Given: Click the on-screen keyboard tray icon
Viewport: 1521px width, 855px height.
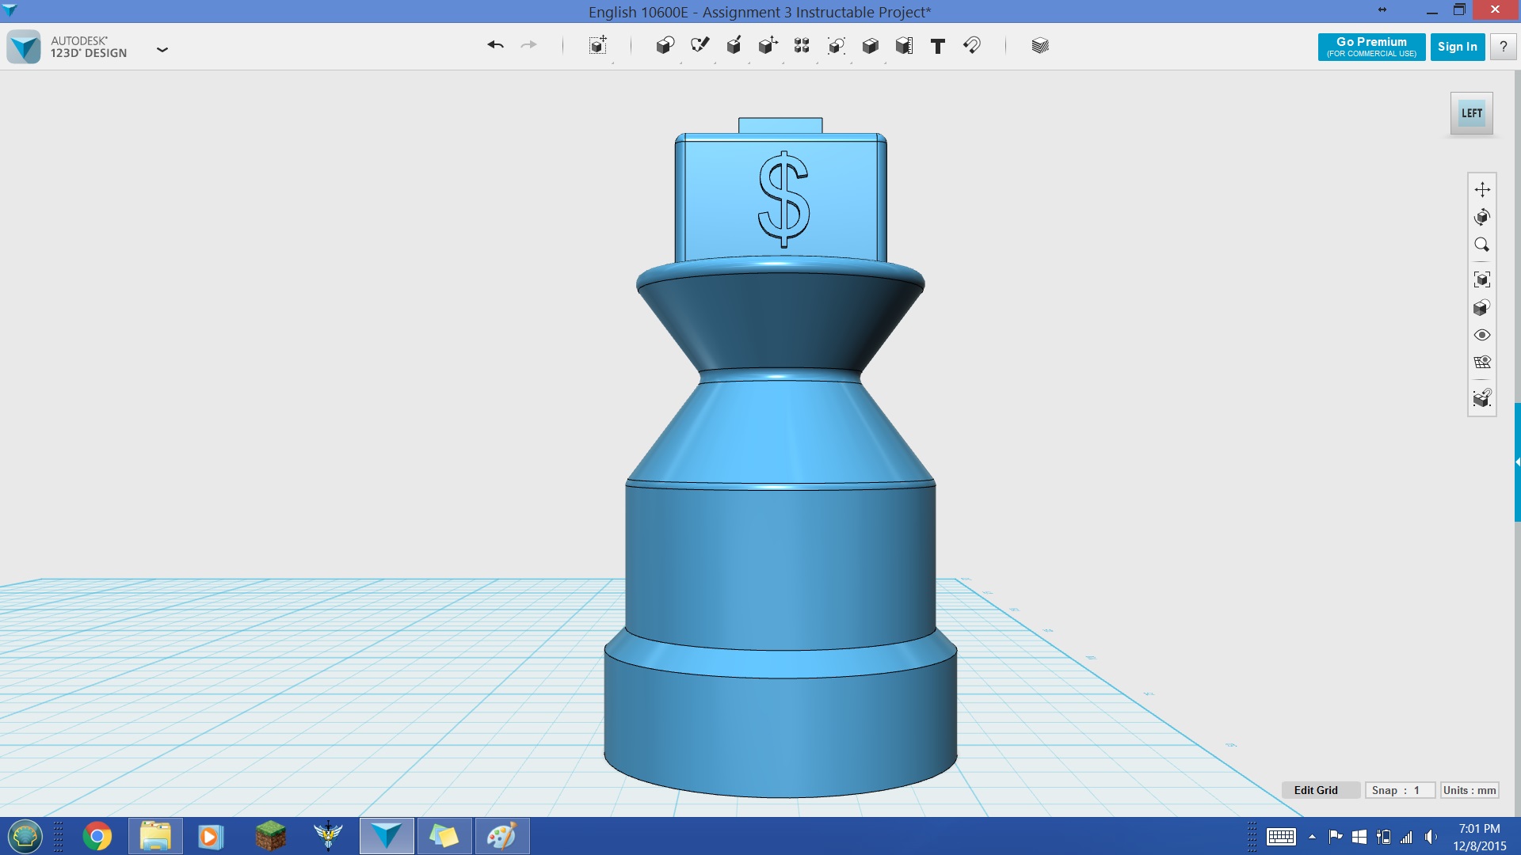Looking at the screenshot, I should pyautogui.click(x=1281, y=837).
